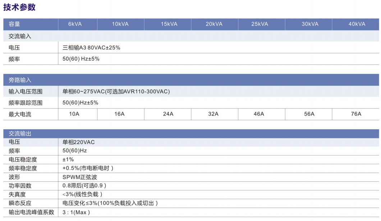Click the SPWM正弦波 value

coord(80,177)
